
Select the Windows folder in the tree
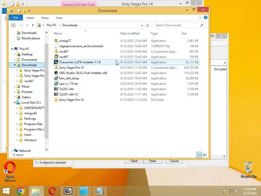[x=30, y=140]
